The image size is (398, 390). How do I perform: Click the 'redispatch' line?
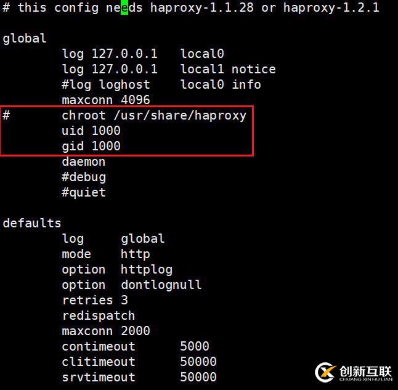coord(99,316)
